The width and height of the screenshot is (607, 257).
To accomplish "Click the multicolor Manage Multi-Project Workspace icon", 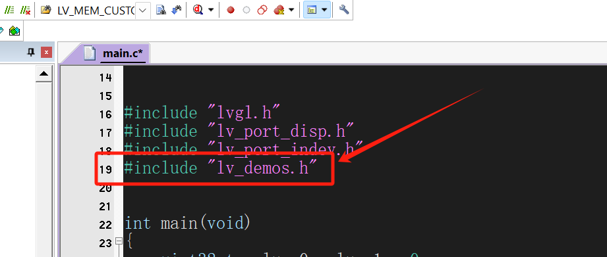I will coord(14,31).
